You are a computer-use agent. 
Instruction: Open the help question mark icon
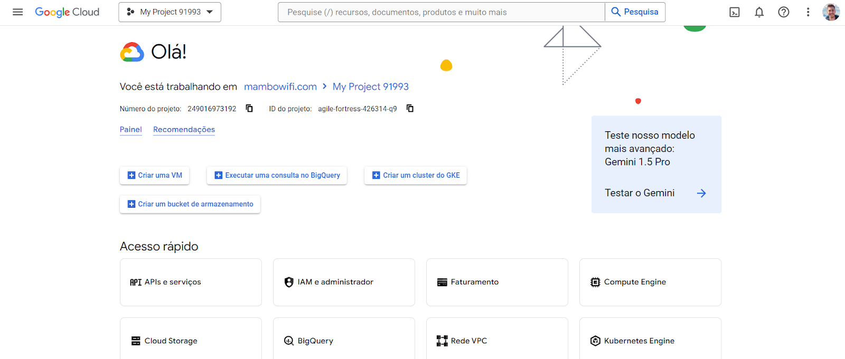(x=784, y=12)
